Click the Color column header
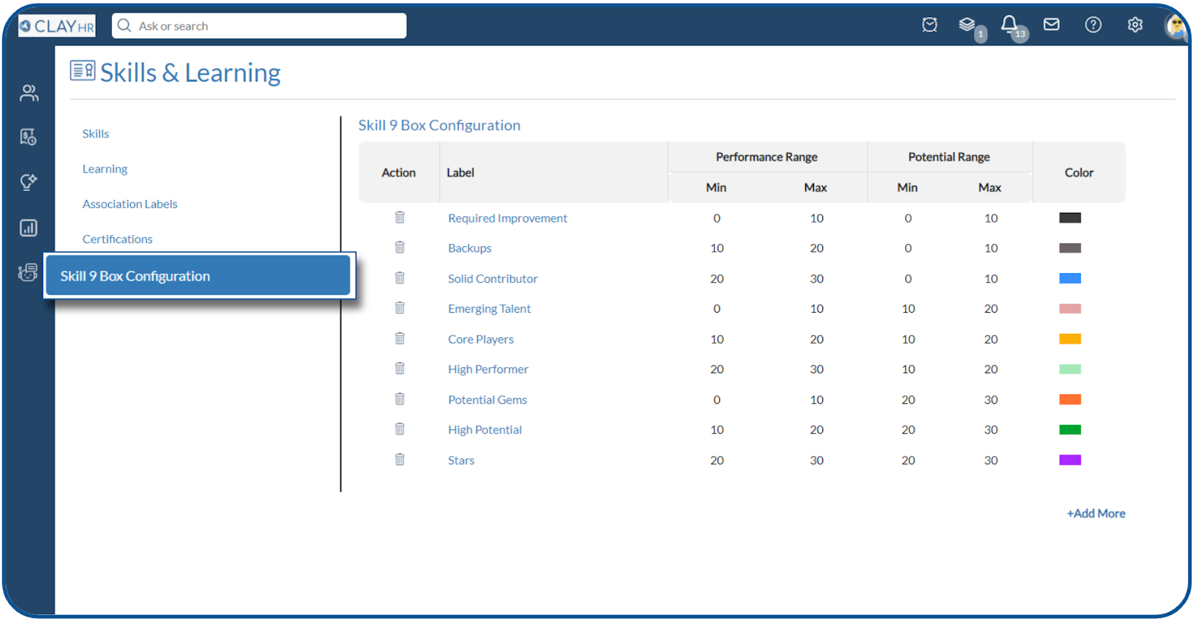 tap(1078, 172)
